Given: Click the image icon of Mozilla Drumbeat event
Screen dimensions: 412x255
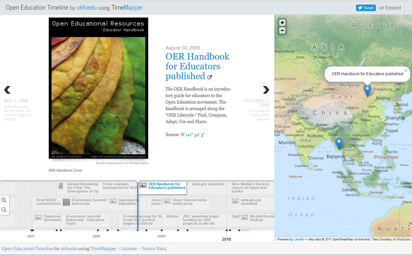Looking at the screenshot, I should click(x=244, y=218).
